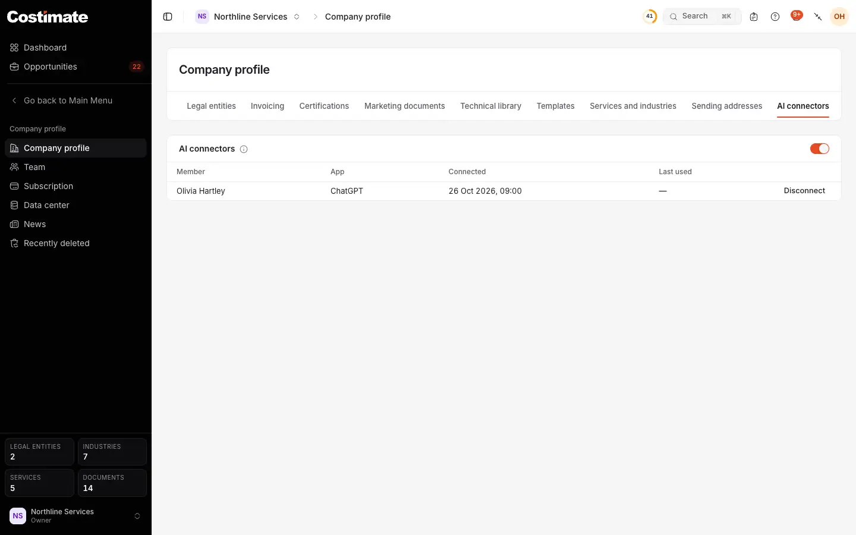The image size is (856, 535).
Task: Switch to the Legal entities tab
Action: tap(211, 106)
